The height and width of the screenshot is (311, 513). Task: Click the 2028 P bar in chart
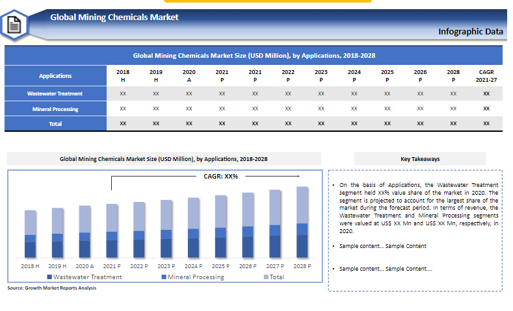tap(302, 223)
